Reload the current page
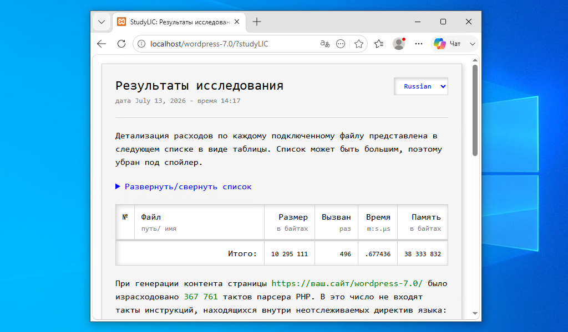The width and height of the screenshot is (568, 332). pyautogui.click(x=121, y=44)
